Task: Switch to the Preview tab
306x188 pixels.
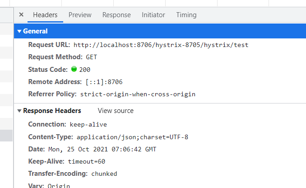Action: 80,15
